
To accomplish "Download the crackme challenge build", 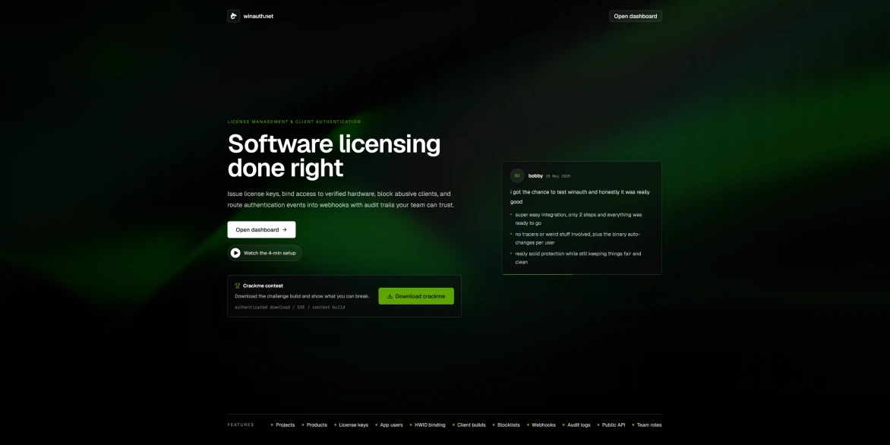I will click(416, 296).
